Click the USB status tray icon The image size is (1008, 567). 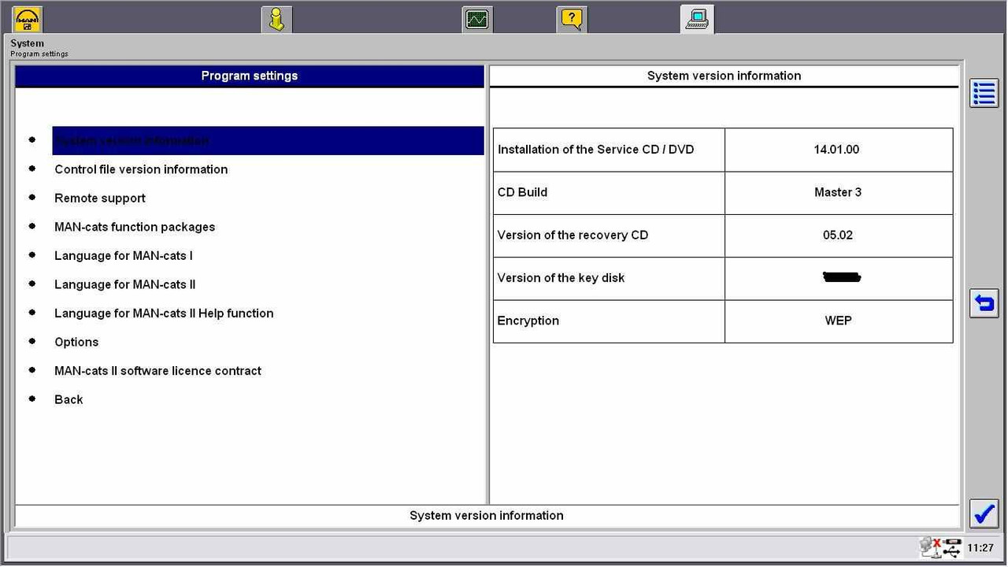(952, 548)
